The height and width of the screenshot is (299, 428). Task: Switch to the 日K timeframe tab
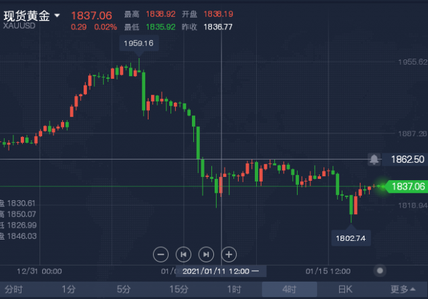(x=345, y=289)
